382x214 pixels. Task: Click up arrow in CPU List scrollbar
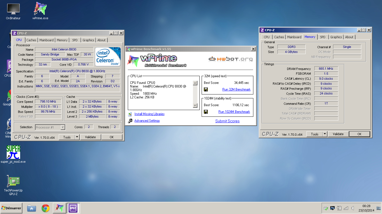coord(195,83)
